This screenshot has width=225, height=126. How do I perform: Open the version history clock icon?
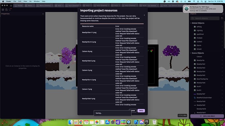coord(6,10)
